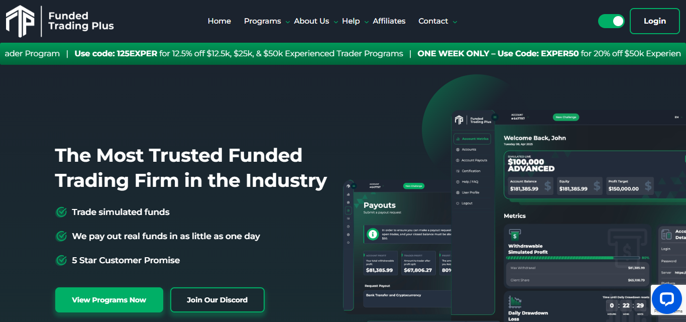
Task: Click Join Our Discord button
Action: click(217, 300)
